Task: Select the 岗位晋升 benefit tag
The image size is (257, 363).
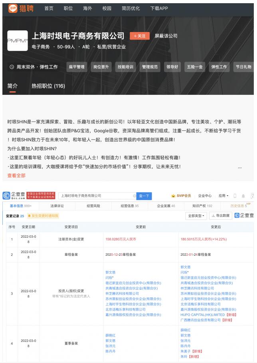Action: point(101,67)
